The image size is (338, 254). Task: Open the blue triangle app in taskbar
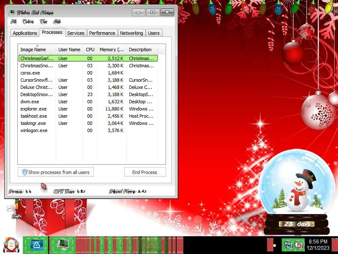click(35, 245)
